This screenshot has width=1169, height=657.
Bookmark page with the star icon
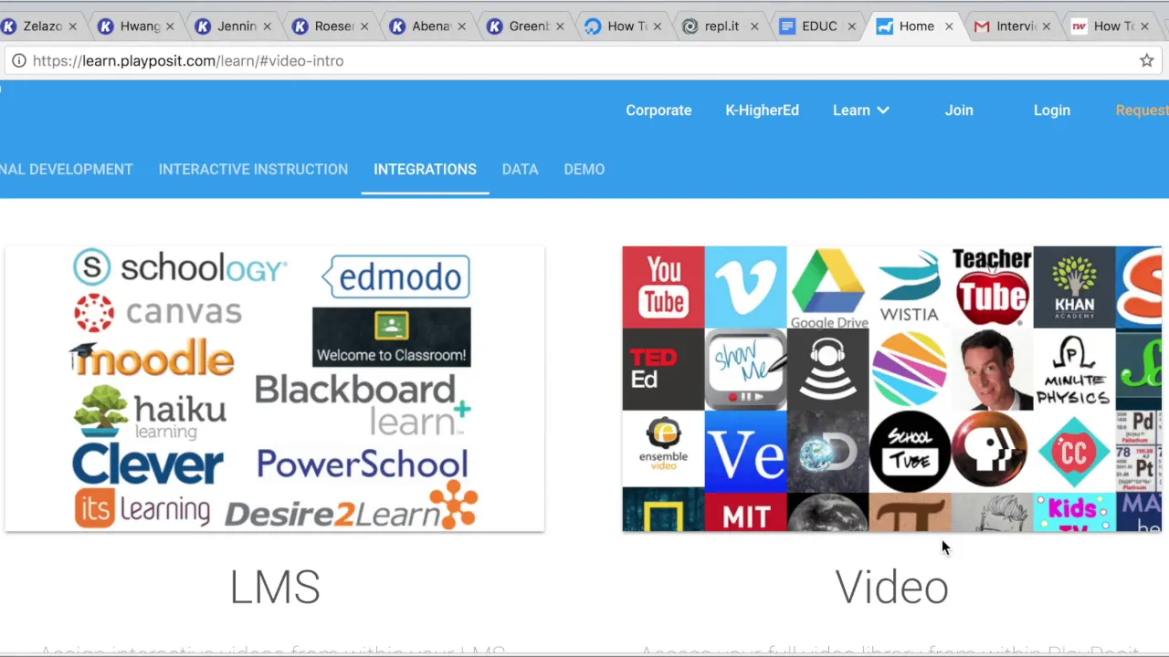click(1146, 61)
